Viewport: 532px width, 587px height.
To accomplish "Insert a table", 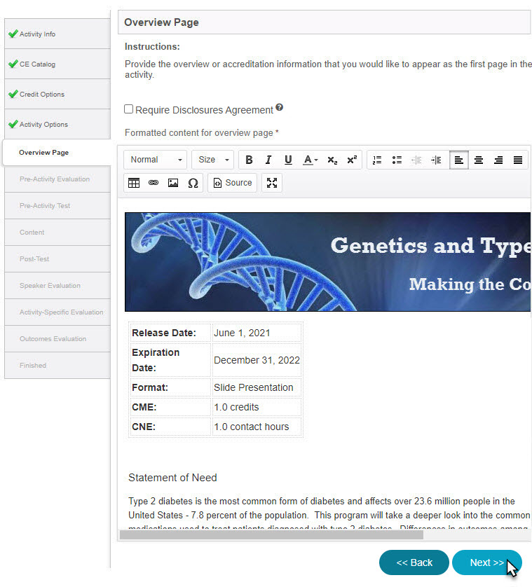I will coord(134,183).
